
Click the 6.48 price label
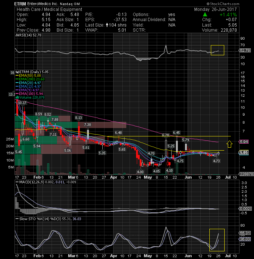[x=118, y=133]
